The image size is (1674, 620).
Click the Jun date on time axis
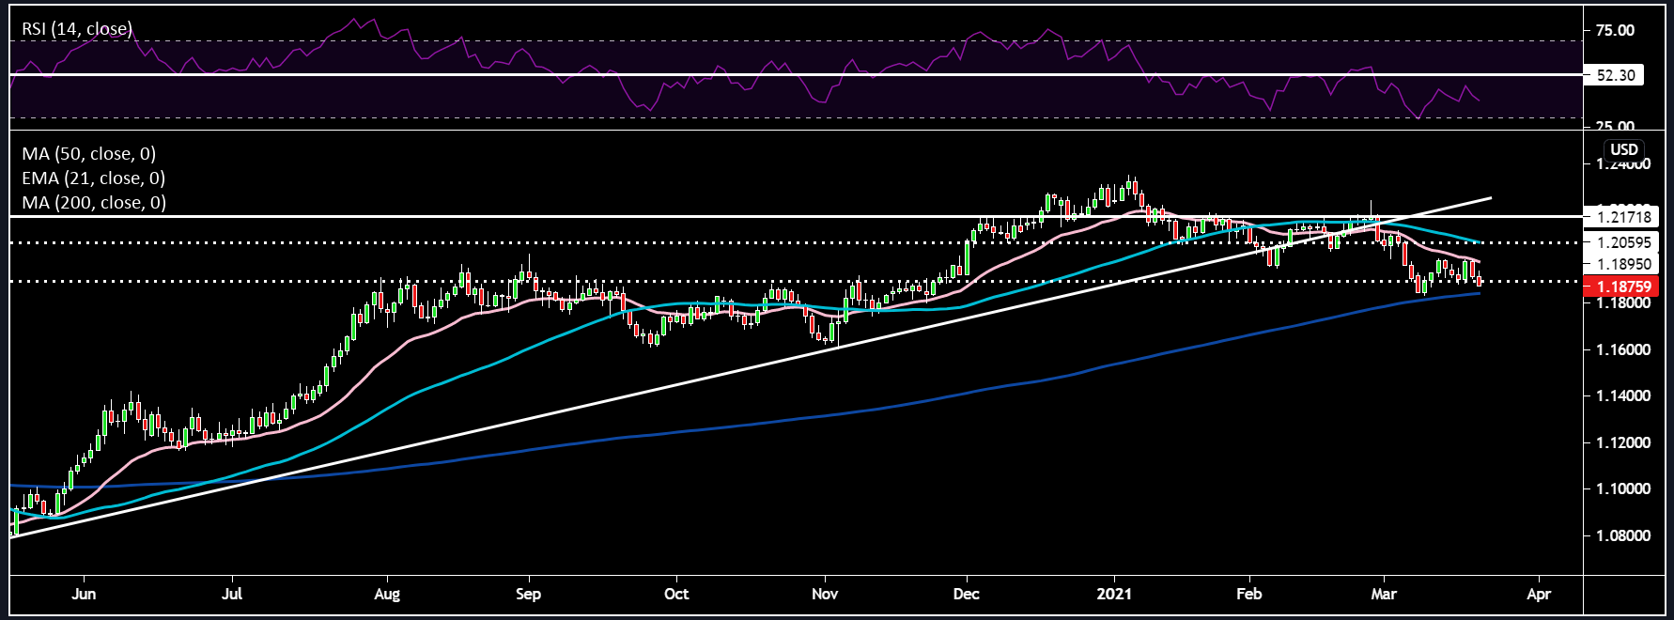(84, 594)
